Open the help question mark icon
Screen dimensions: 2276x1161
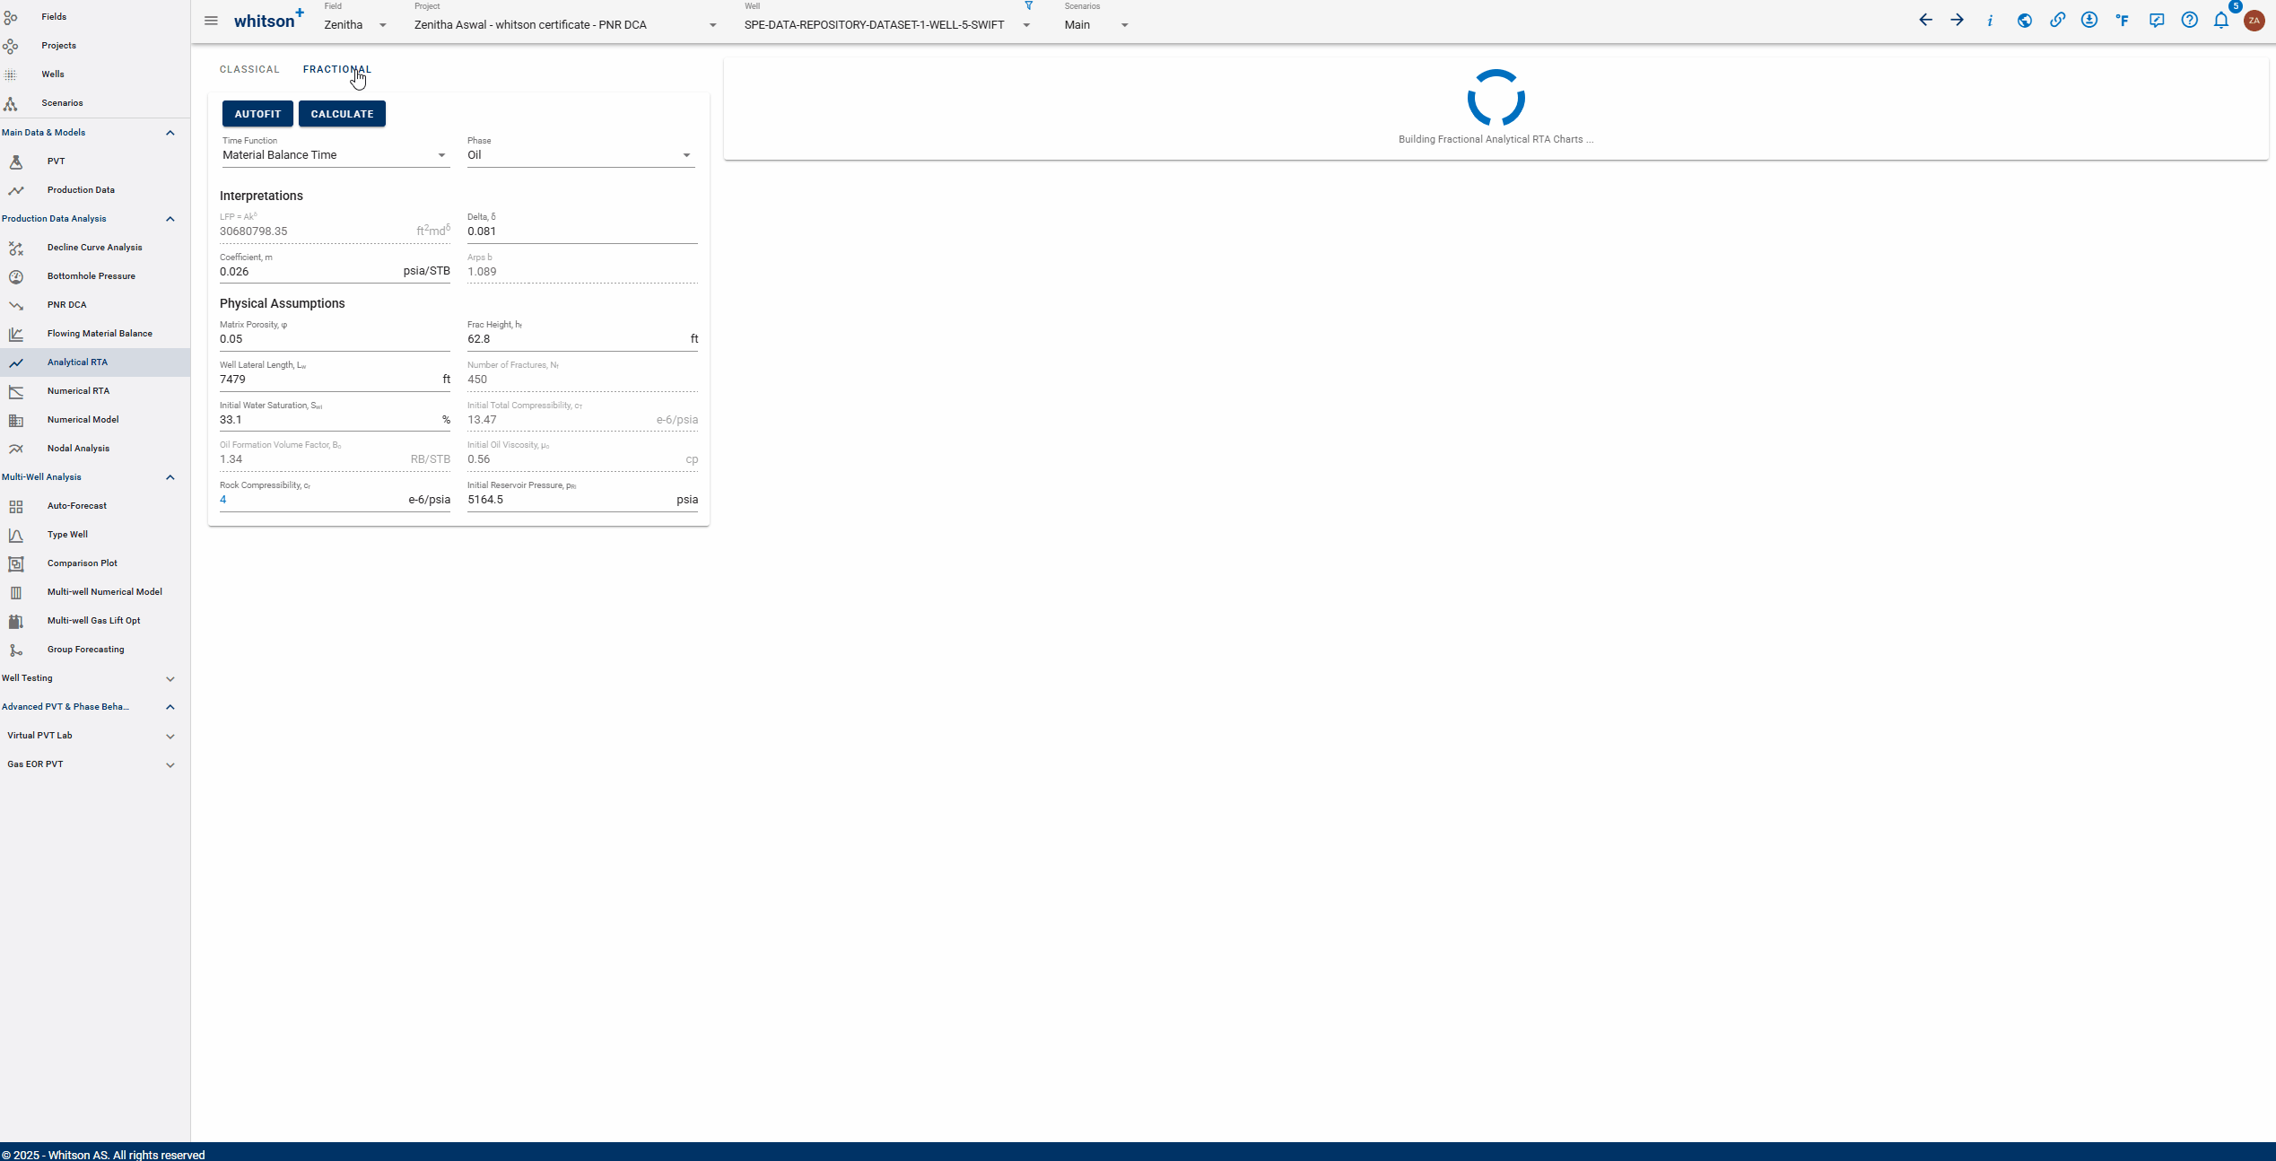[2190, 20]
